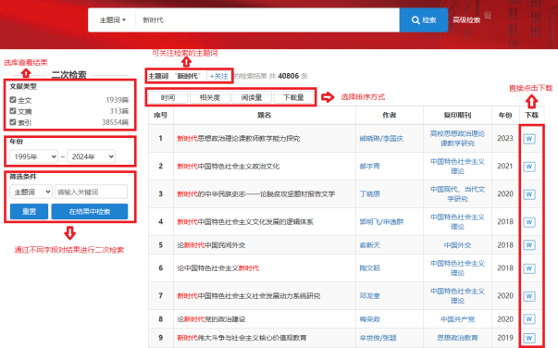Sort results by 阅读量
558x348 pixels.
[252, 97]
